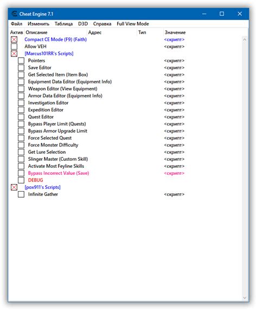Enable the Save Editor checkbox
This screenshot has width=257, height=310.
(x=21, y=68)
